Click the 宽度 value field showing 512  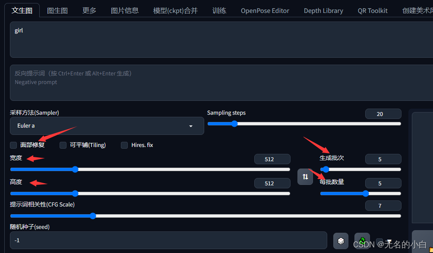(272, 159)
